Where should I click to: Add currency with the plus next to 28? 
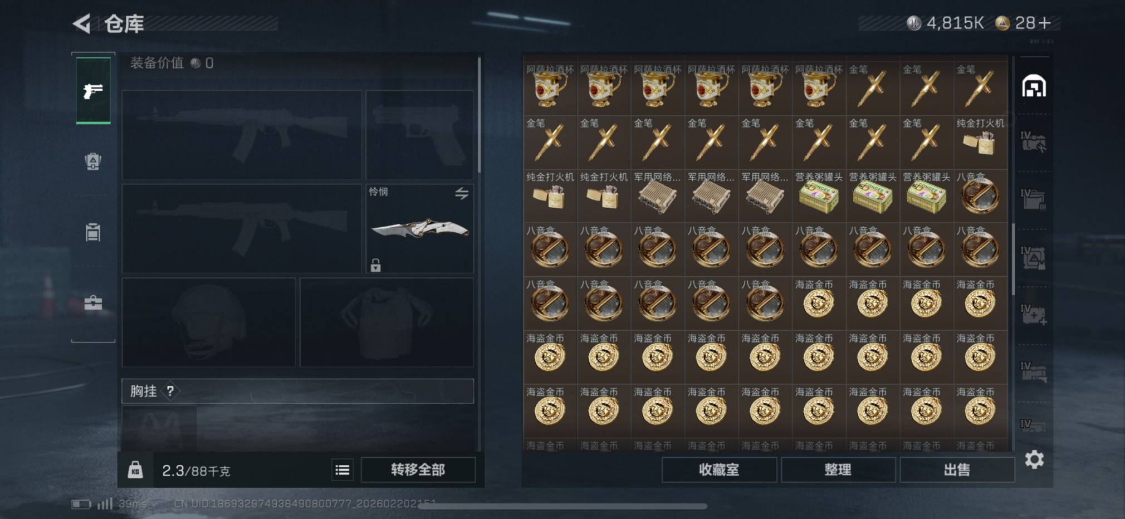tap(1045, 23)
